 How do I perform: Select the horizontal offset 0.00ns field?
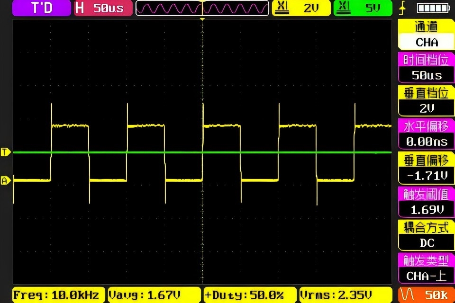click(427, 142)
